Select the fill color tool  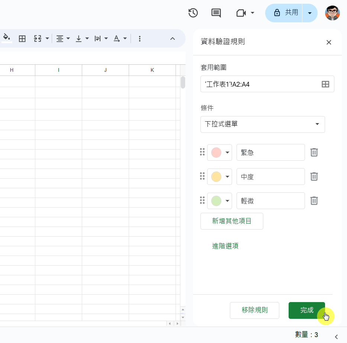click(6, 38)
